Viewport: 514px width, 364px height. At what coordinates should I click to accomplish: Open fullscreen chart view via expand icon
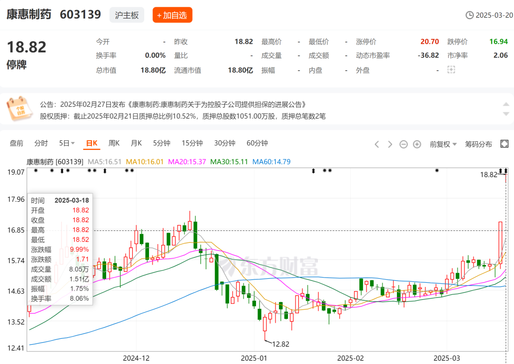(x=504, y=143)
